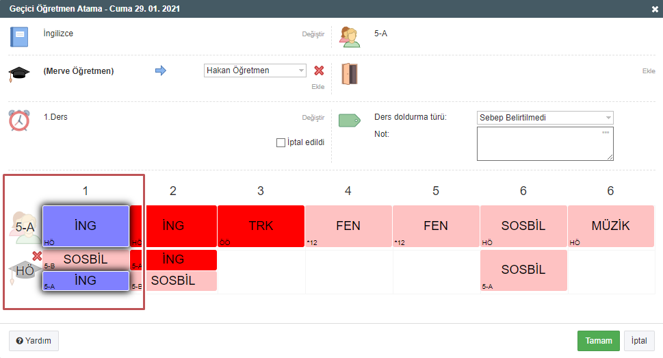Click Ekle link beside the door icon

click(x=649, y=71)
